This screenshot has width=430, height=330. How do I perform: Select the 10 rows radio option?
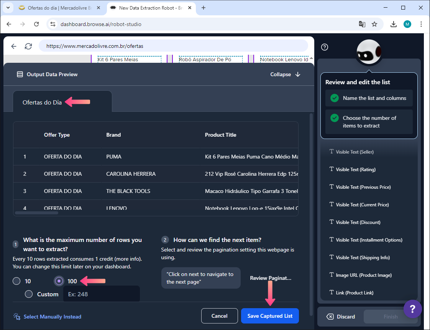click(x=16, y=281)
